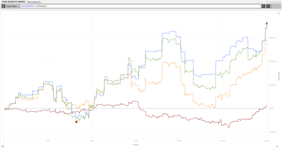Screen dimensions: 282x149
Task: Click the CASH RESULTS GRAPH title
Action: pos(13,2)
